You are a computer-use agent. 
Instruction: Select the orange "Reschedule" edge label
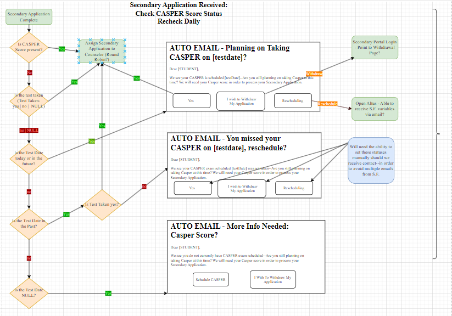coord(327,103)
